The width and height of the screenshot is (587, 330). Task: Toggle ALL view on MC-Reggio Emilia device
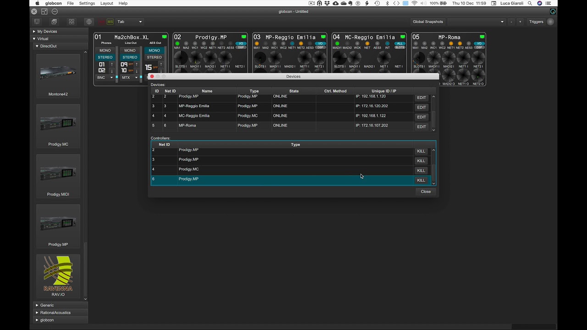tap(400, 44)
